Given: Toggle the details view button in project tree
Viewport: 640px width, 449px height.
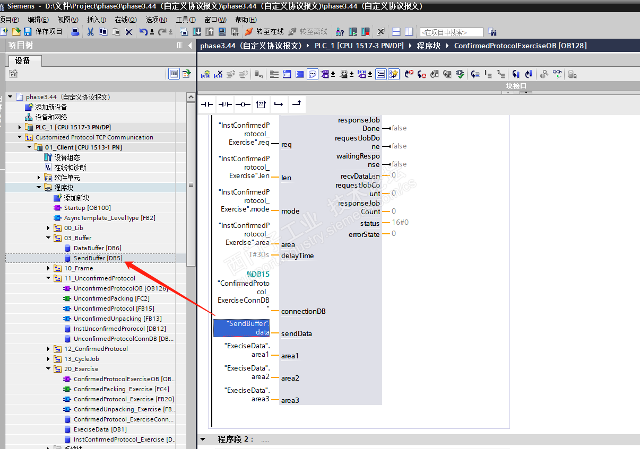Looking at the screenshot, I should point(174,74).
